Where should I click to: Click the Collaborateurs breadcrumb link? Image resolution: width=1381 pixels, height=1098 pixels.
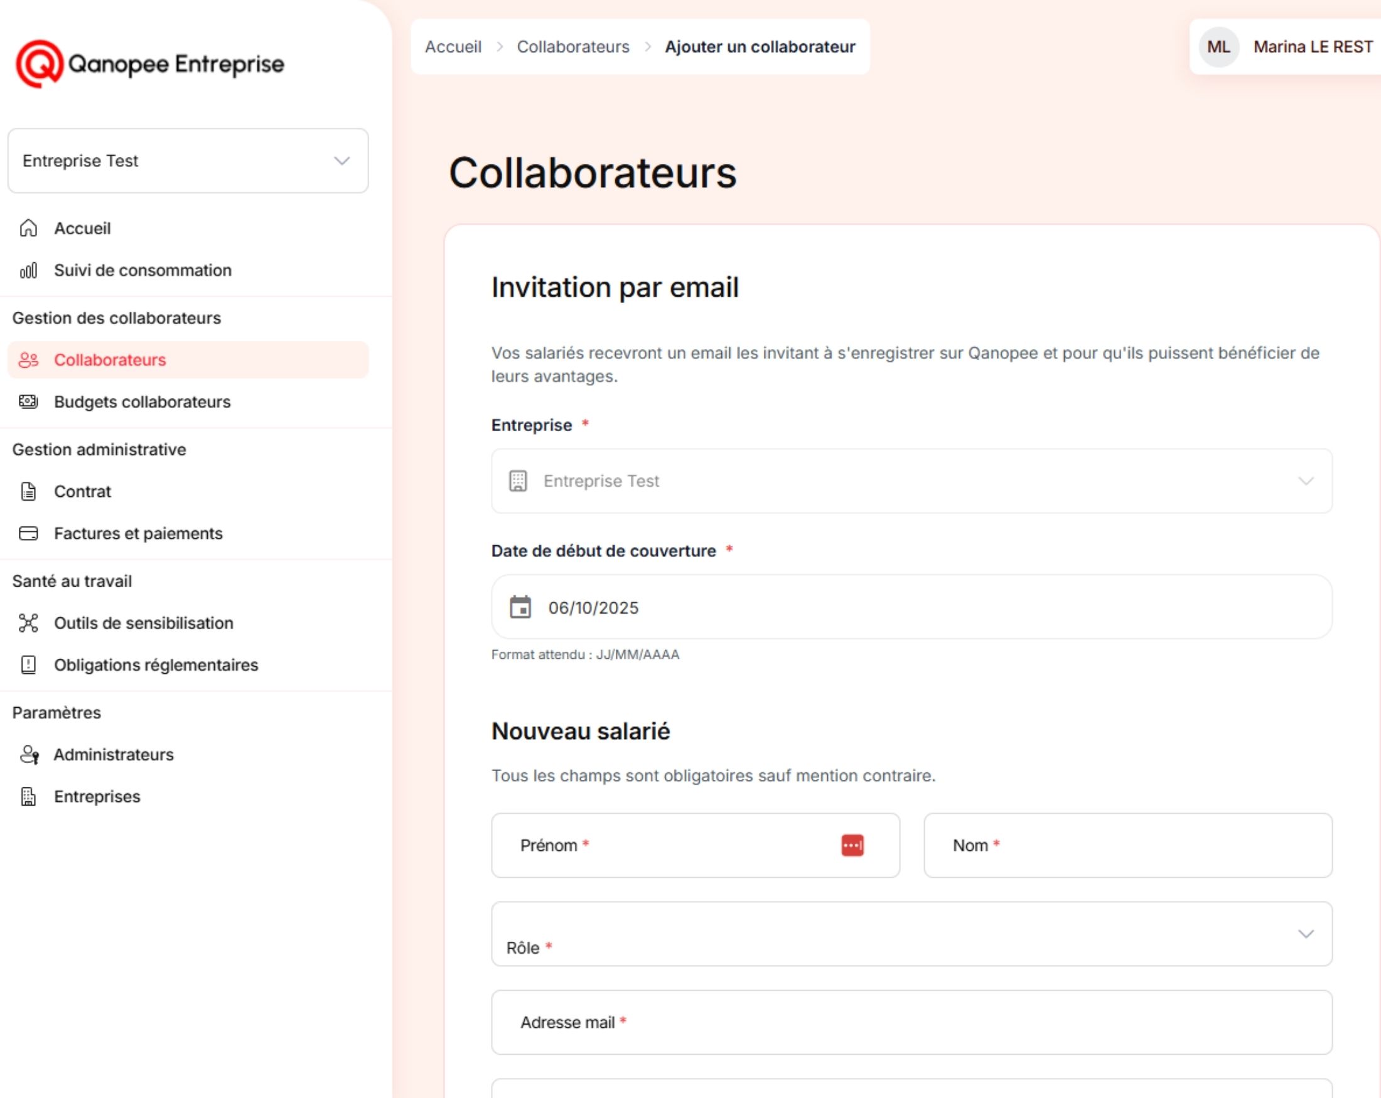click(x=572, y=46)
